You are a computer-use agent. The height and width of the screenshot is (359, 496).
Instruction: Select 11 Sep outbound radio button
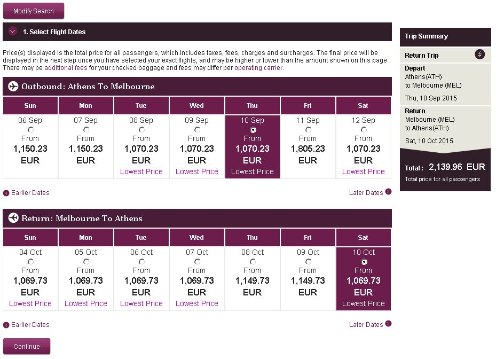pos(309,129)
